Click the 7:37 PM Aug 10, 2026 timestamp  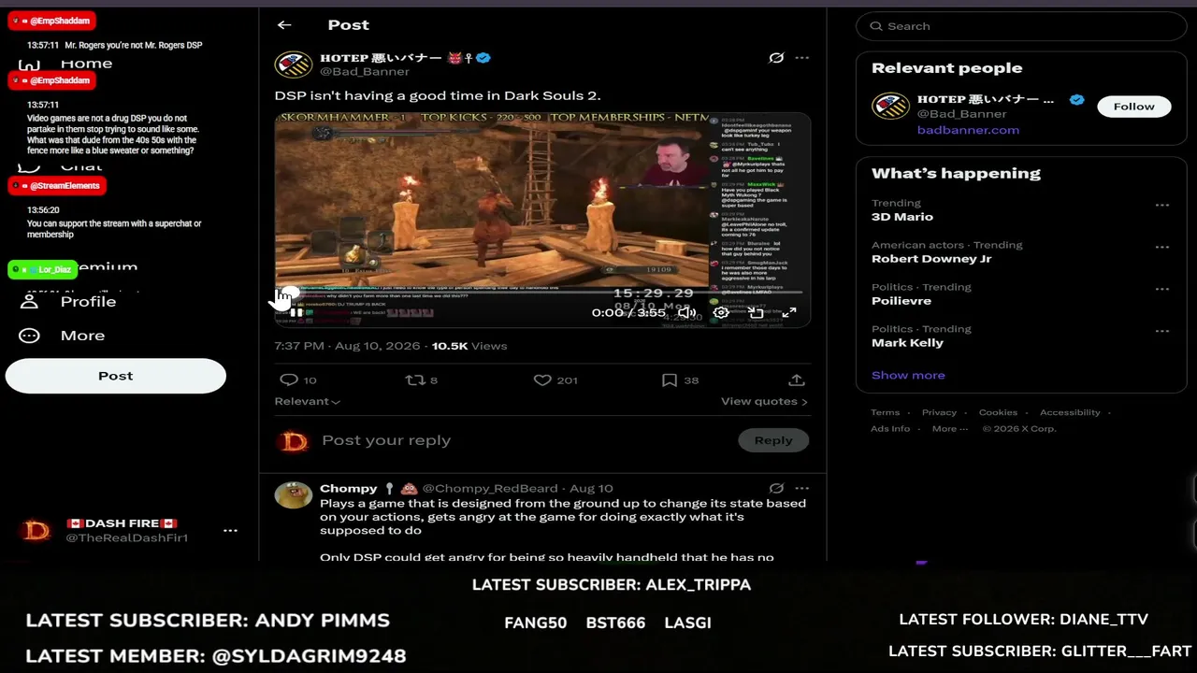tap(347, 346)
